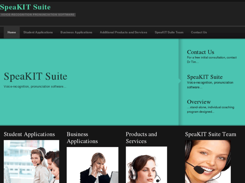
Task: Open the Business Applications stressed woman photo
Action: pyautogui.click(x=92, y=165)
